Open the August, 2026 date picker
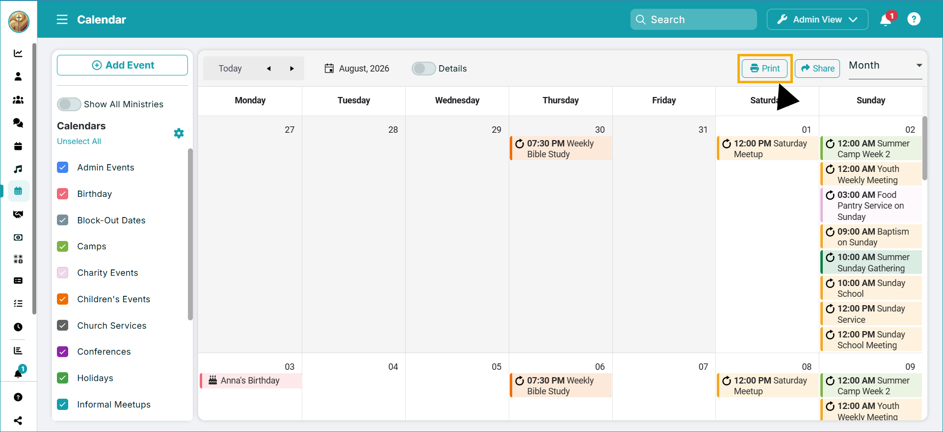The width and height of the screenshot is (943, 432). (x=357, y=69)
